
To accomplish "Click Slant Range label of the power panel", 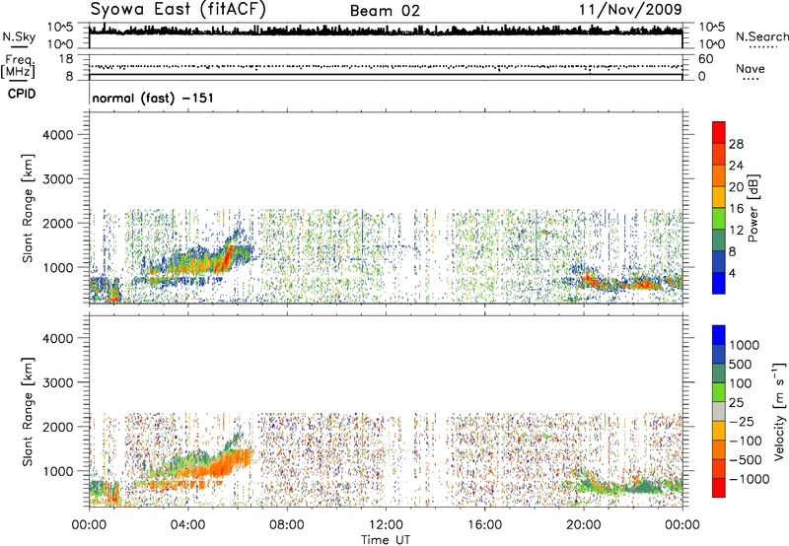I will 28,208.
